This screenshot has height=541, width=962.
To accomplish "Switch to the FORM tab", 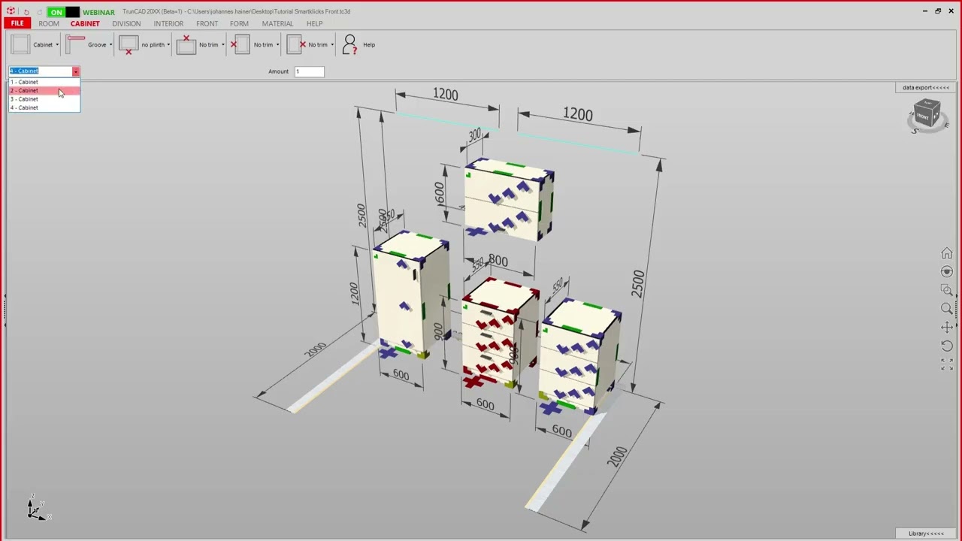I will point(239,23).
